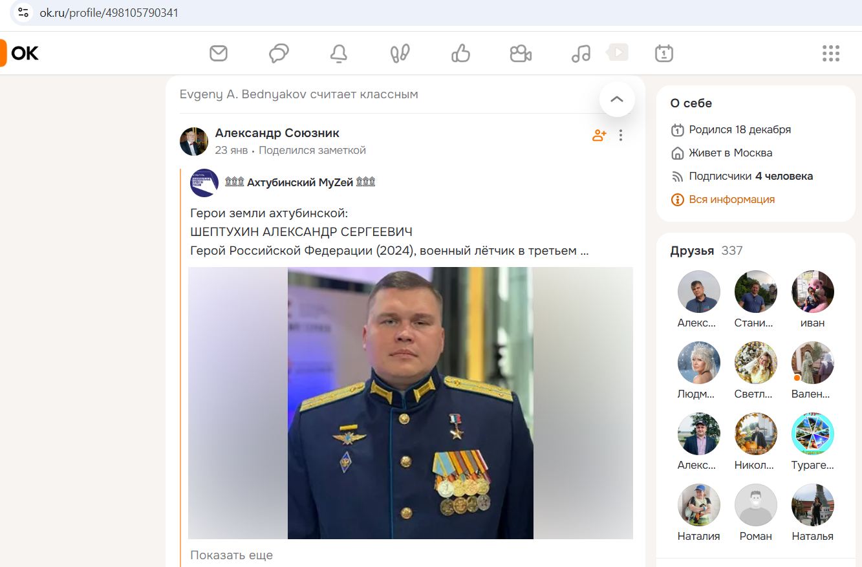The image size is (862, 567).
Task: Open the Messages envelope icon
Action: point(218,53)
